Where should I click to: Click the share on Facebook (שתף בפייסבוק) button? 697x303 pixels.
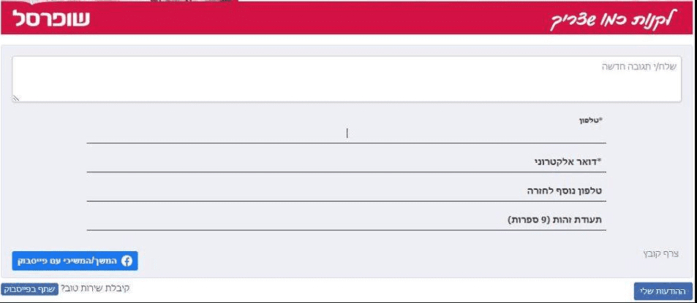(30, 290)
